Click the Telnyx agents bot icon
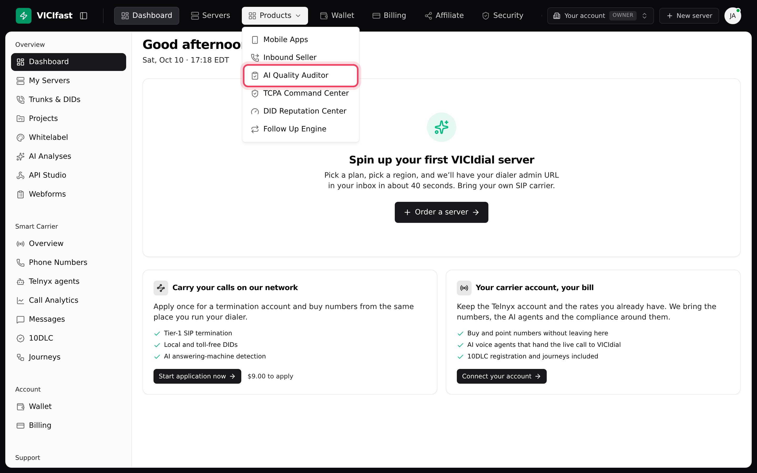Image resolution: width=757 pixels, height=473 pixels. [20, 281]
